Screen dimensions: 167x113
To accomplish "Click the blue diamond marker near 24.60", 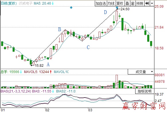I will 117,7.
